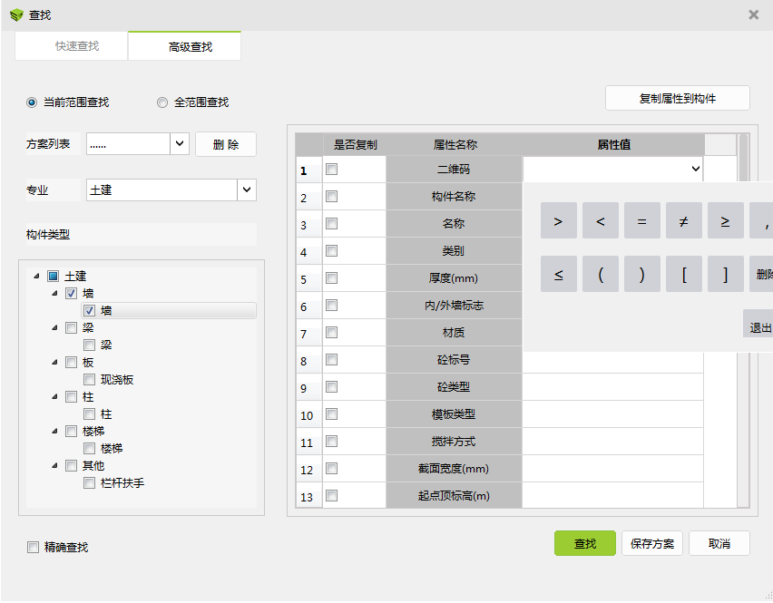Select the 内/外墙标志 attribute row

pos(454,306)
